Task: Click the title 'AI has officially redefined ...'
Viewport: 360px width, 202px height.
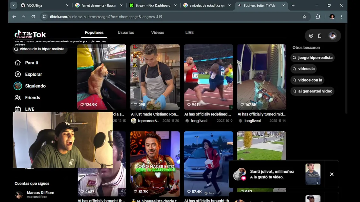Action: (208, 114)
